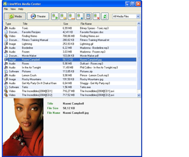The height and width of the screenshot is (157, 189).
Task: Click the delete file icon with red X
Action: tap(96, 16)
